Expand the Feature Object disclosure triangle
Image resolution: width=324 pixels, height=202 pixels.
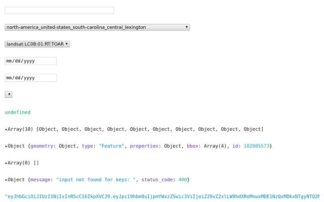(x=6, y=146)
